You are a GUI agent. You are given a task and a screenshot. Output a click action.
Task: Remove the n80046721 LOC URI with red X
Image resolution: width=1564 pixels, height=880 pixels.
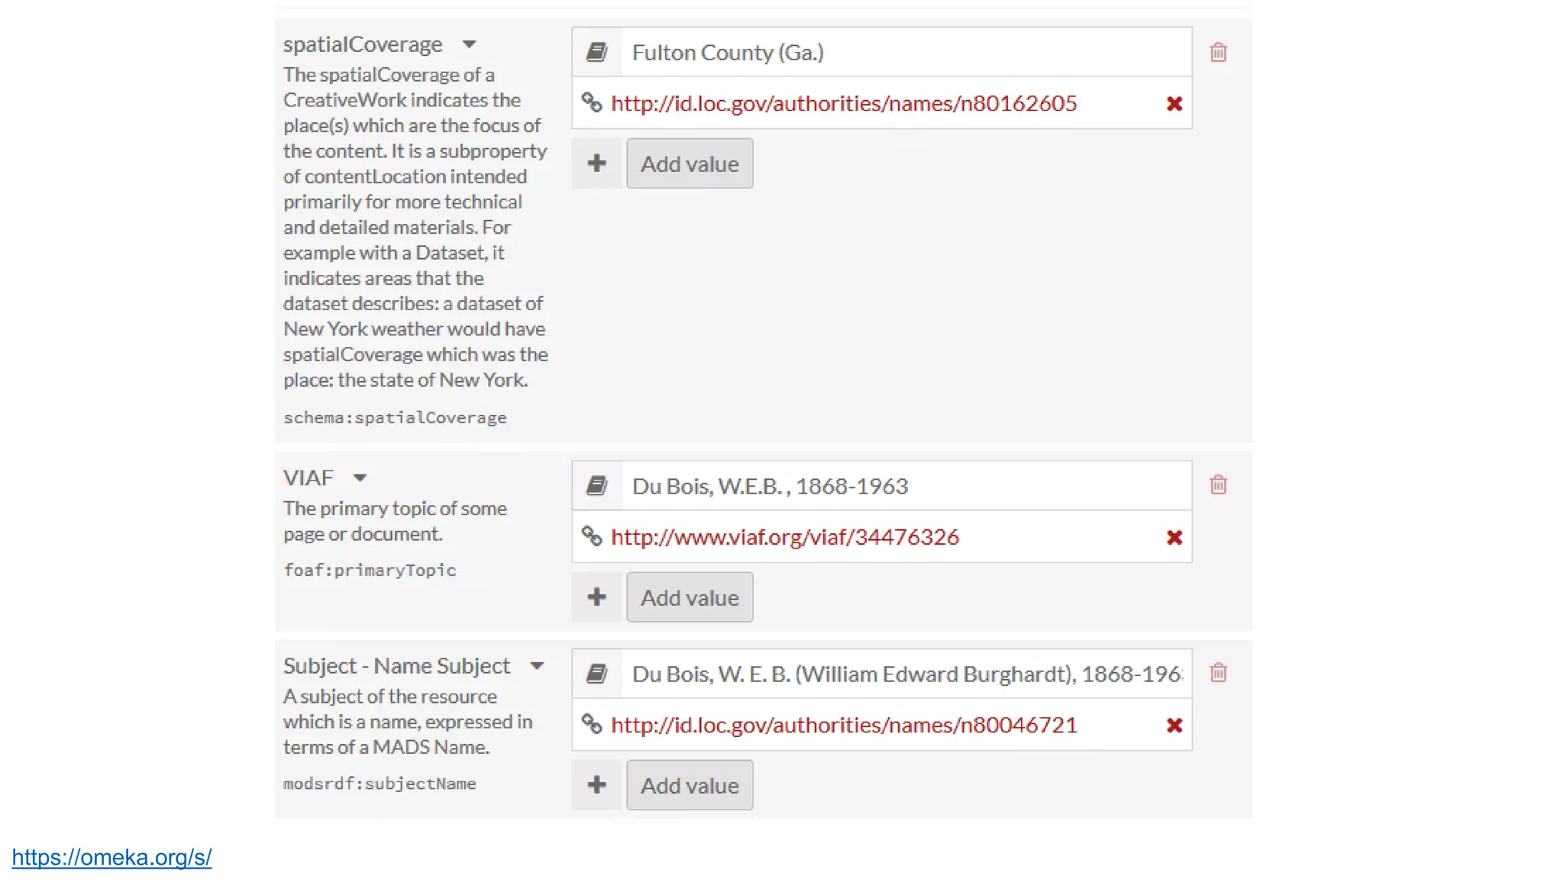click(x=1175, y=726)
